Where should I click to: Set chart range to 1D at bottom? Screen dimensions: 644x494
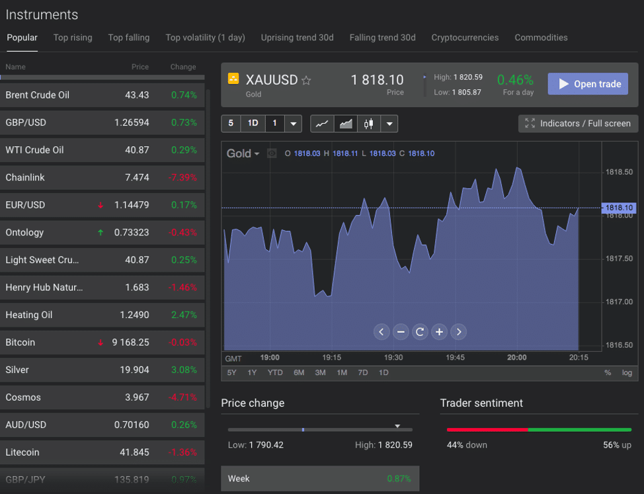click(x=383, y=373)
